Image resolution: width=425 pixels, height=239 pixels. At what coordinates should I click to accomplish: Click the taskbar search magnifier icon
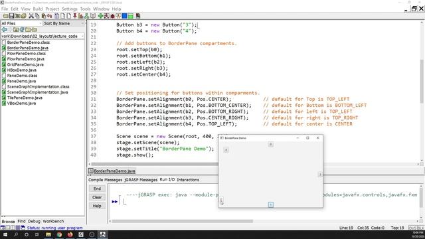[x=16, y=234]
